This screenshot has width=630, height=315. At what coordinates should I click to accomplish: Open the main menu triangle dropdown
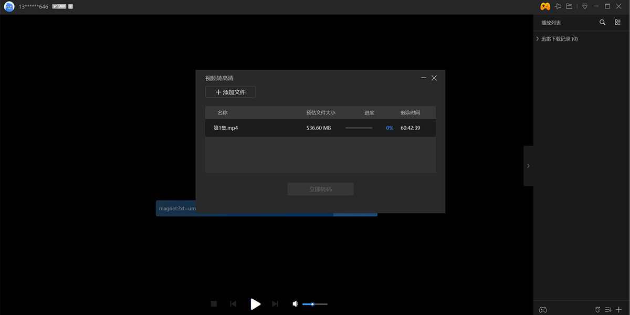[x=584, y=6]
